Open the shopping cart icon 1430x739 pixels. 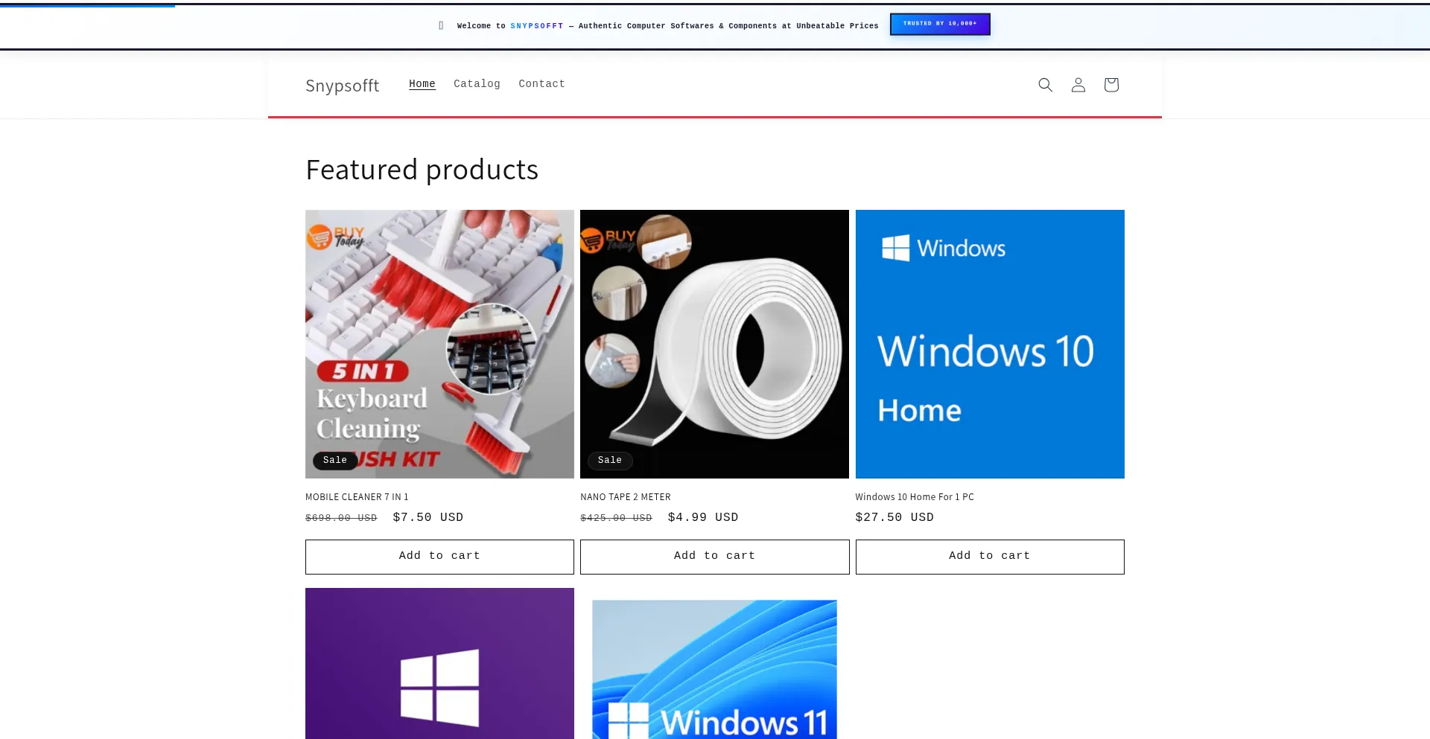[x=1110, y=85]
